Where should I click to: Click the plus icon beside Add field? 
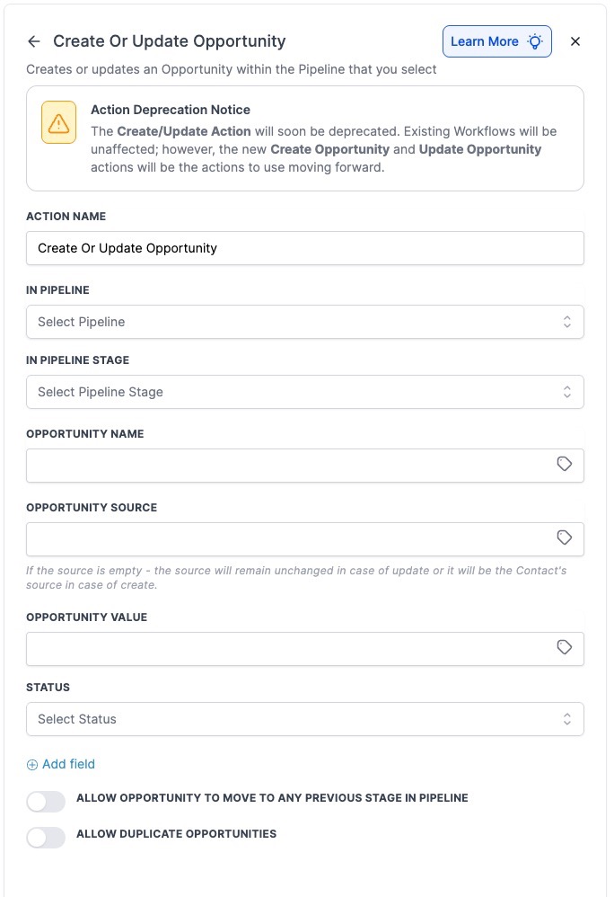tap(32, 765)
